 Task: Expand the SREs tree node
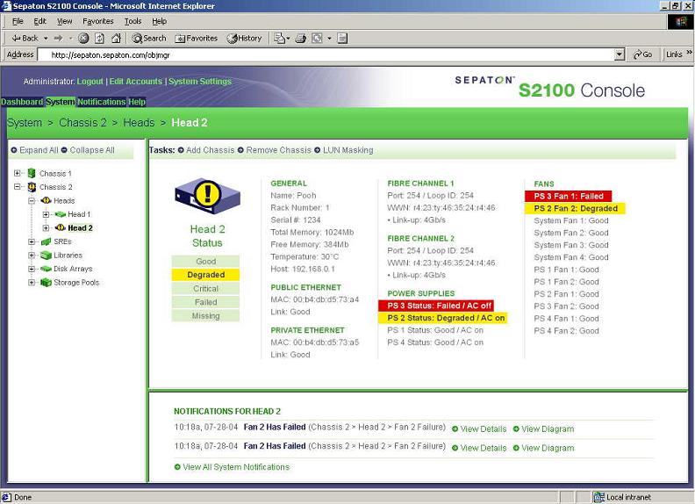[32, 241]
